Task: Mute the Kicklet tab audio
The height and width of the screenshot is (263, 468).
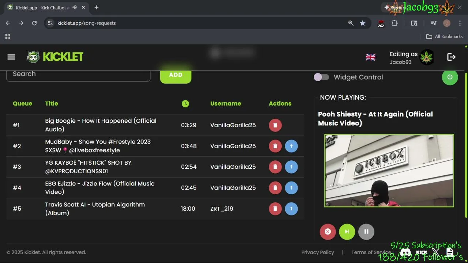Action: (x=75, y=7)
